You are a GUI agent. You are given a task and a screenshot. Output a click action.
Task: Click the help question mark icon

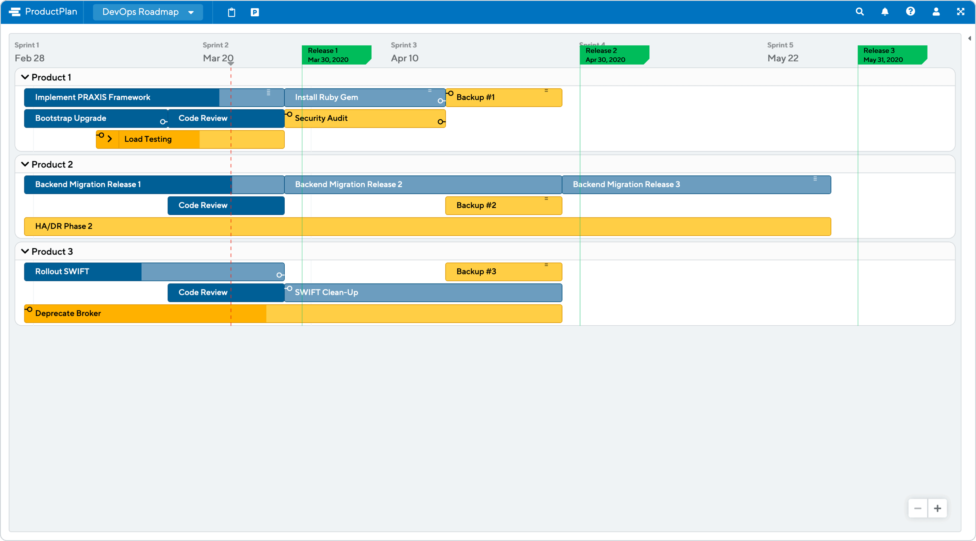pyautogui.click(x=909, y=11)
